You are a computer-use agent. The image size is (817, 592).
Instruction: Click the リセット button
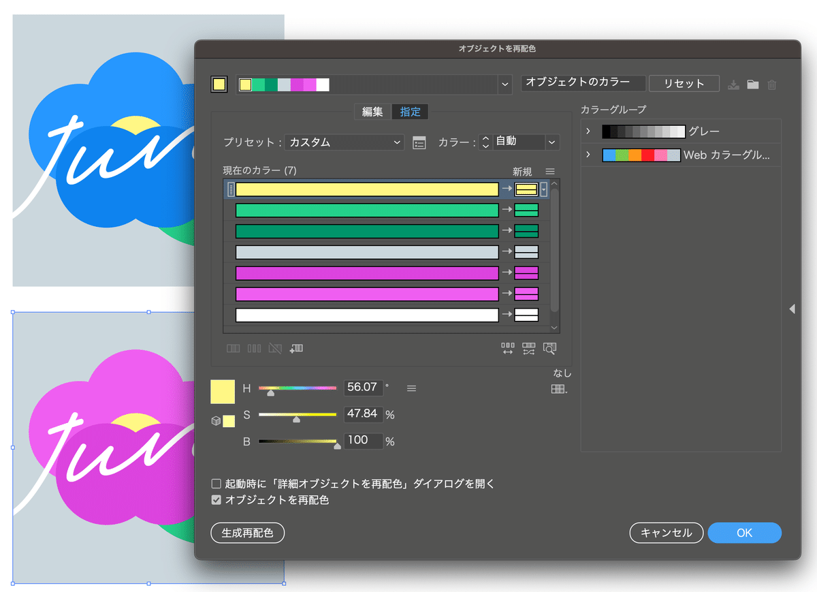[684, 83]
